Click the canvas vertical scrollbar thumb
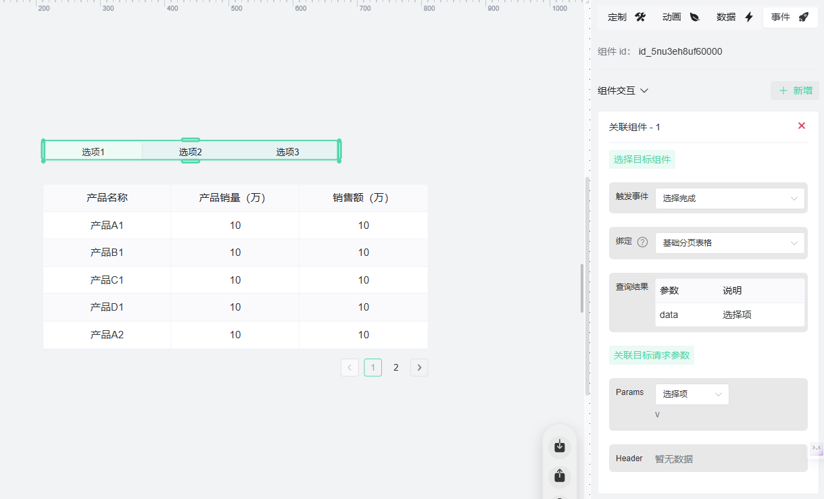The width and height of the screenshot is (824, 499). [582, 288]
